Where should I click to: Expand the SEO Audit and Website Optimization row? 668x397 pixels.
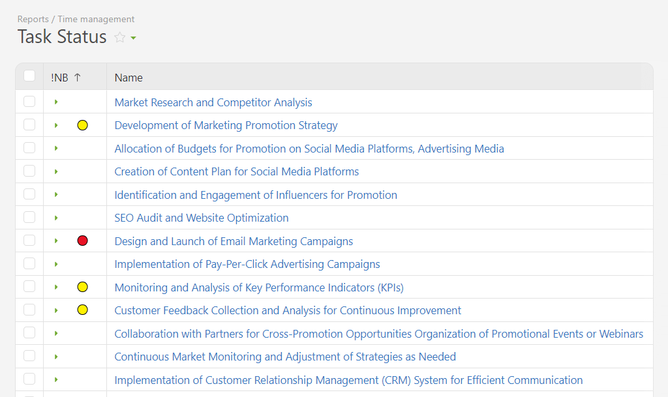tap(56, 218)
